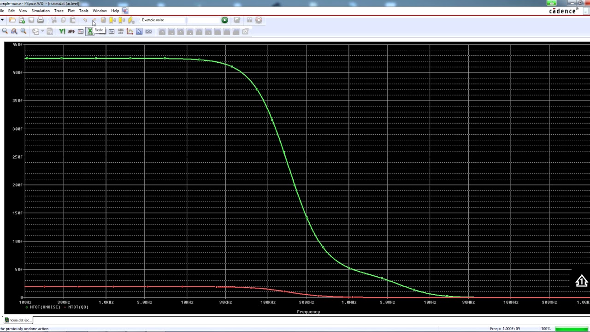The image size is (590, 332).
Task: Click the first greyed-out cursor search icon
Action: [162, 31]
